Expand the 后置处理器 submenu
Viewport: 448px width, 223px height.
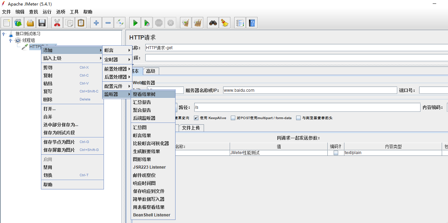(117, 77)
